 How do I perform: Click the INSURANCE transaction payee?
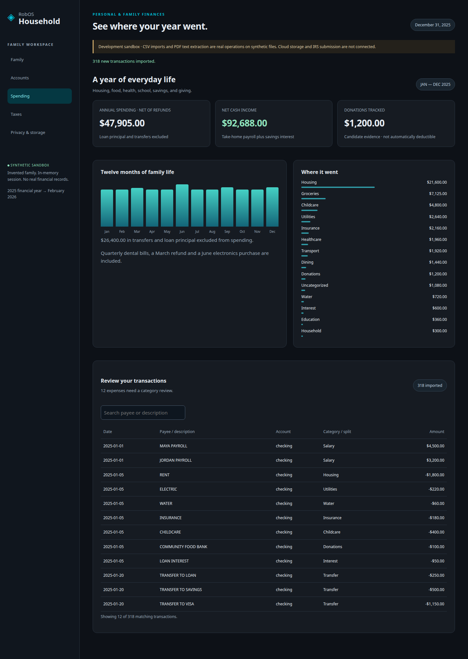pyautogui.click(x=171, y=518)
